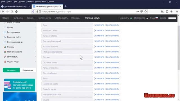Click the browser forward arrow
The image size is (180, 101).
pos(8,12)
